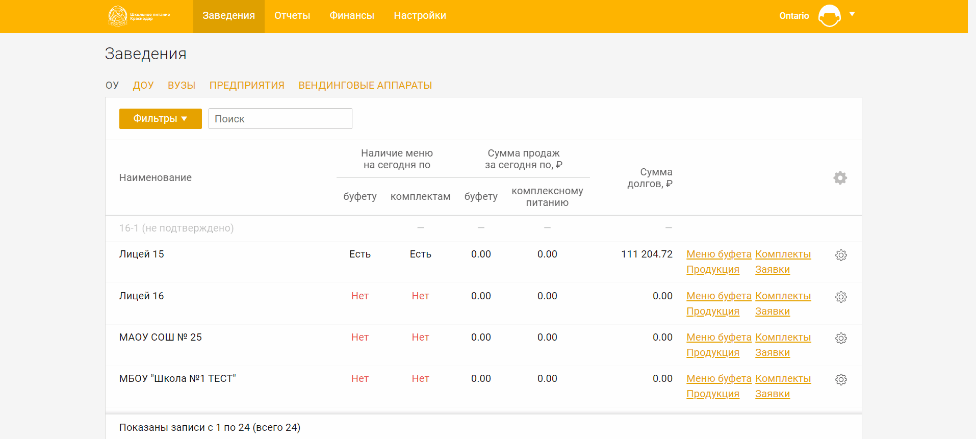Open table column settings gear in header
The height and width of the screenshot is (439, 976).
[840, 178]
